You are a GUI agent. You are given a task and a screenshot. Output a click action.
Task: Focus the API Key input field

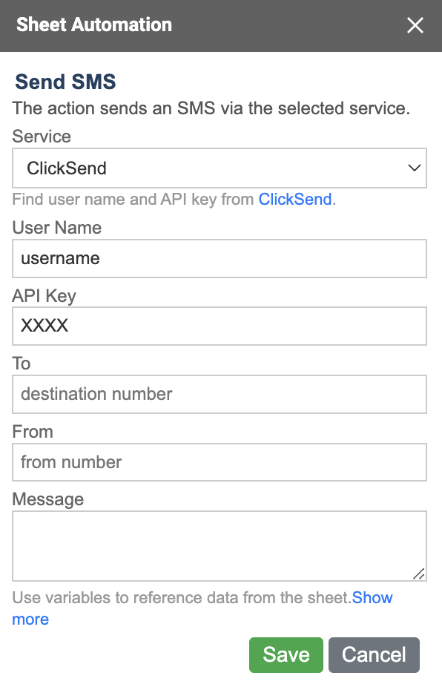220,326
